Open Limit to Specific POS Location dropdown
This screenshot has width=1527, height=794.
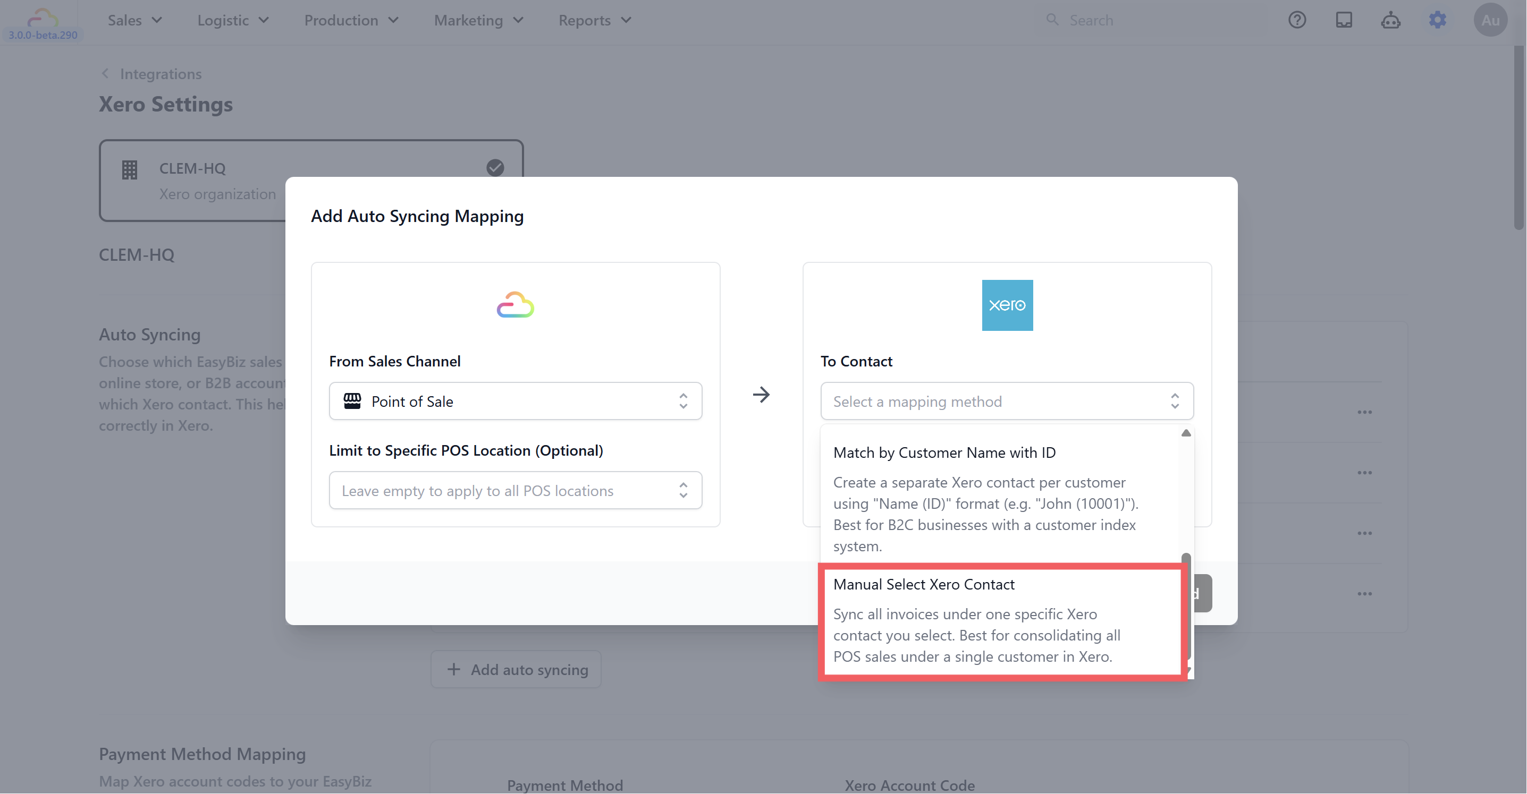(x=515, y=491)
